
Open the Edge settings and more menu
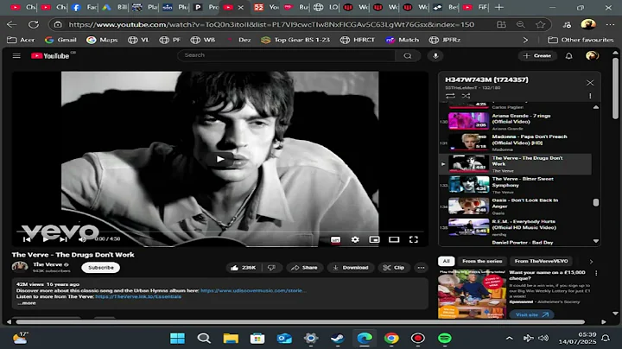pyautogui.click(x=610, y=24)
